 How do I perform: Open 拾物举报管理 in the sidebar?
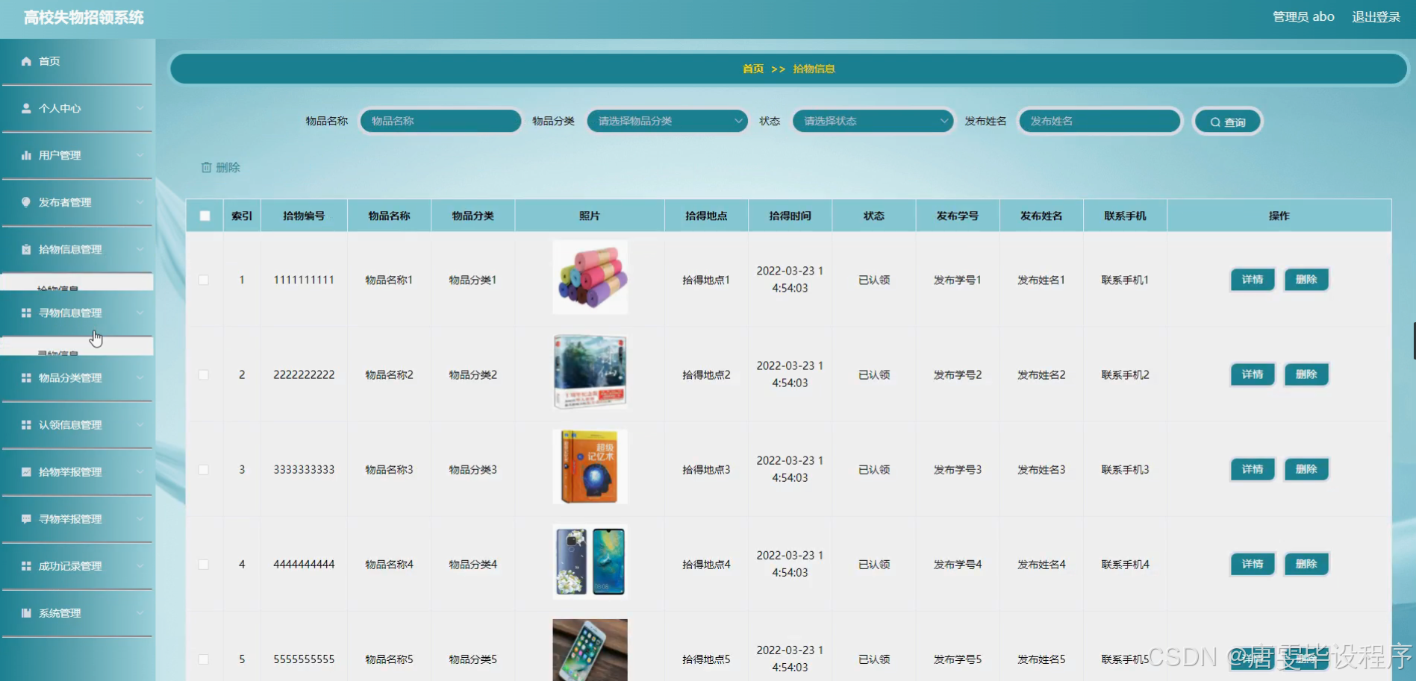click(x=78, y=471)
